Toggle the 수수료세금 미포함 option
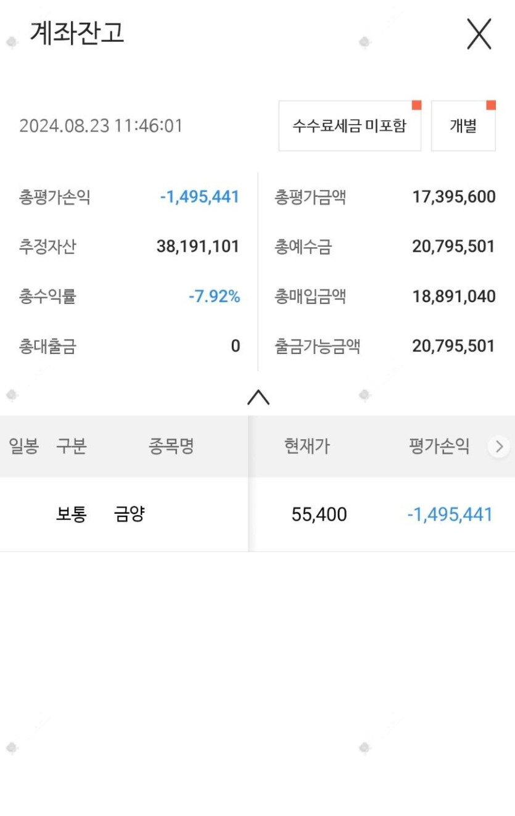The image size is (515, 816). tap(349, 126)
